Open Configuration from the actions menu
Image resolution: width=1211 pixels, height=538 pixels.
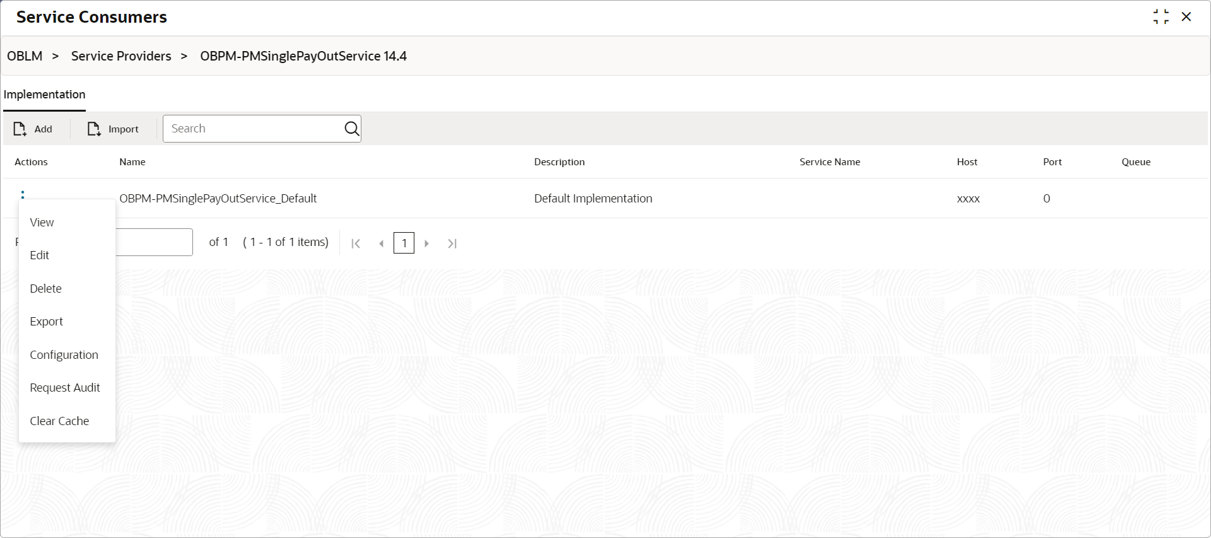64,354
